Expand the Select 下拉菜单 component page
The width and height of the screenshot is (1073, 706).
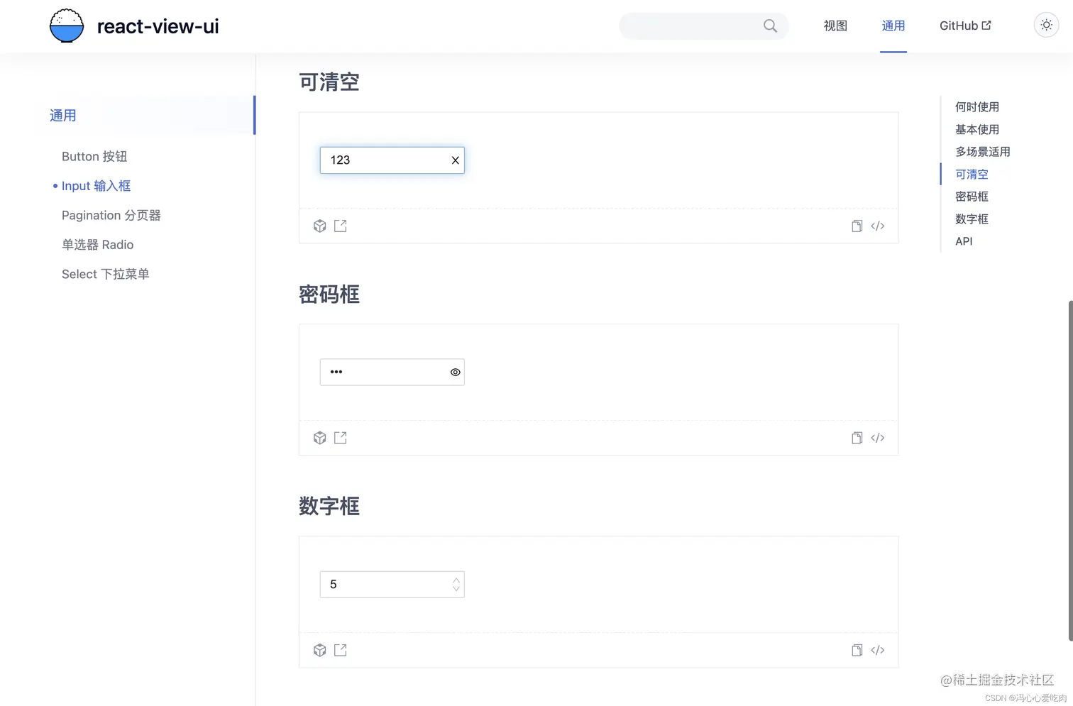coord(105,274)
